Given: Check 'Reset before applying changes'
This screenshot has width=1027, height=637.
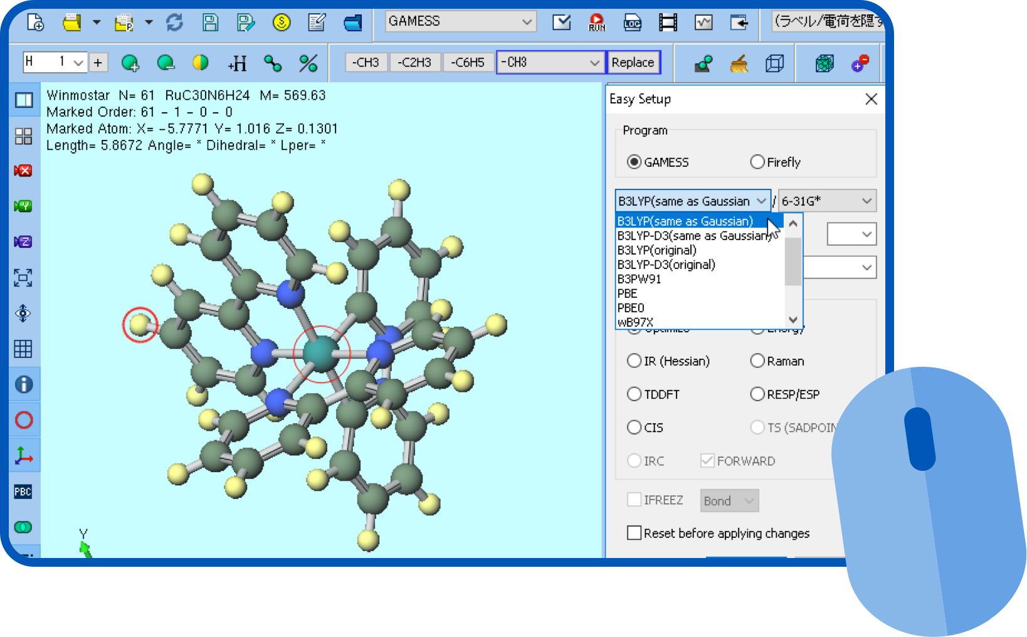Looking at the screenshot, I should 634,532.
